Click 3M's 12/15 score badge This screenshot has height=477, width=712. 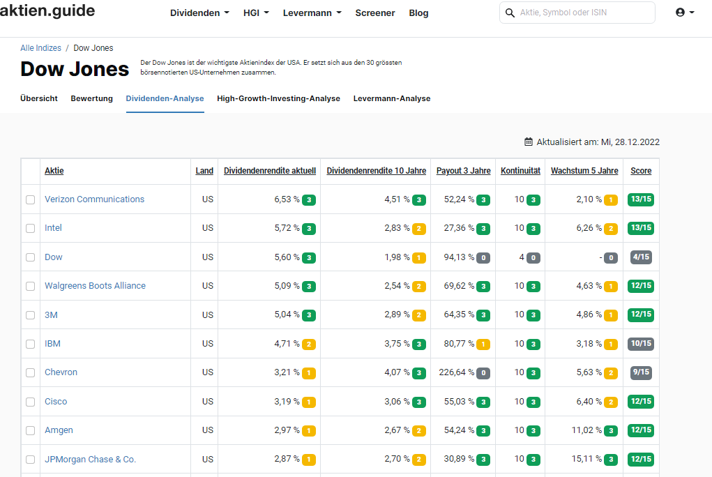tap(641, 315)
